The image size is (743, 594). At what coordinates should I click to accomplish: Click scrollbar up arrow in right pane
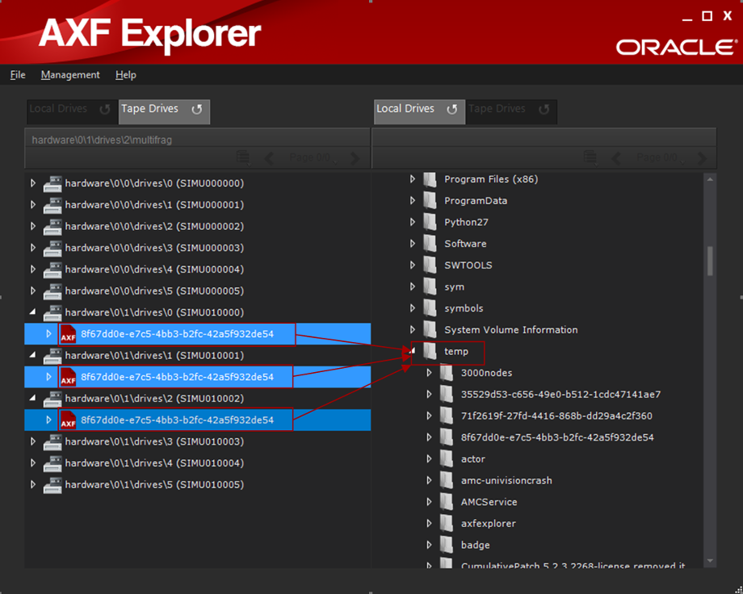pyautogui.click(x=710, y=179)
